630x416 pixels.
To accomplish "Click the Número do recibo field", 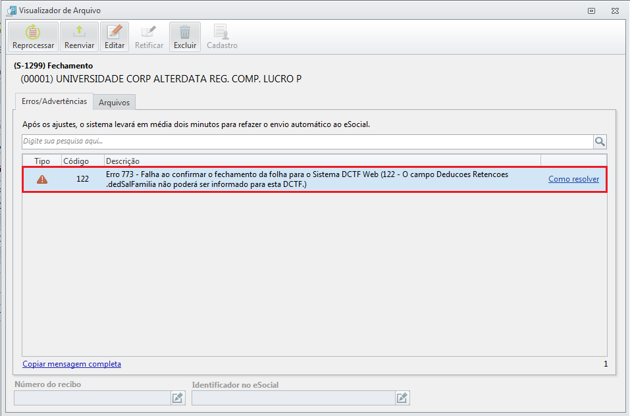I will (92, 398).
